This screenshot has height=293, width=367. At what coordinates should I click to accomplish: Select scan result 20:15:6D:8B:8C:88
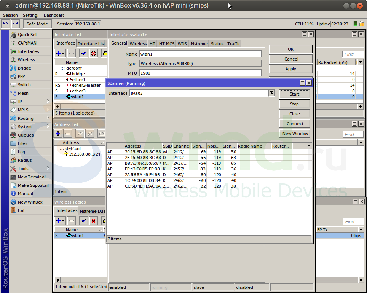209,152
